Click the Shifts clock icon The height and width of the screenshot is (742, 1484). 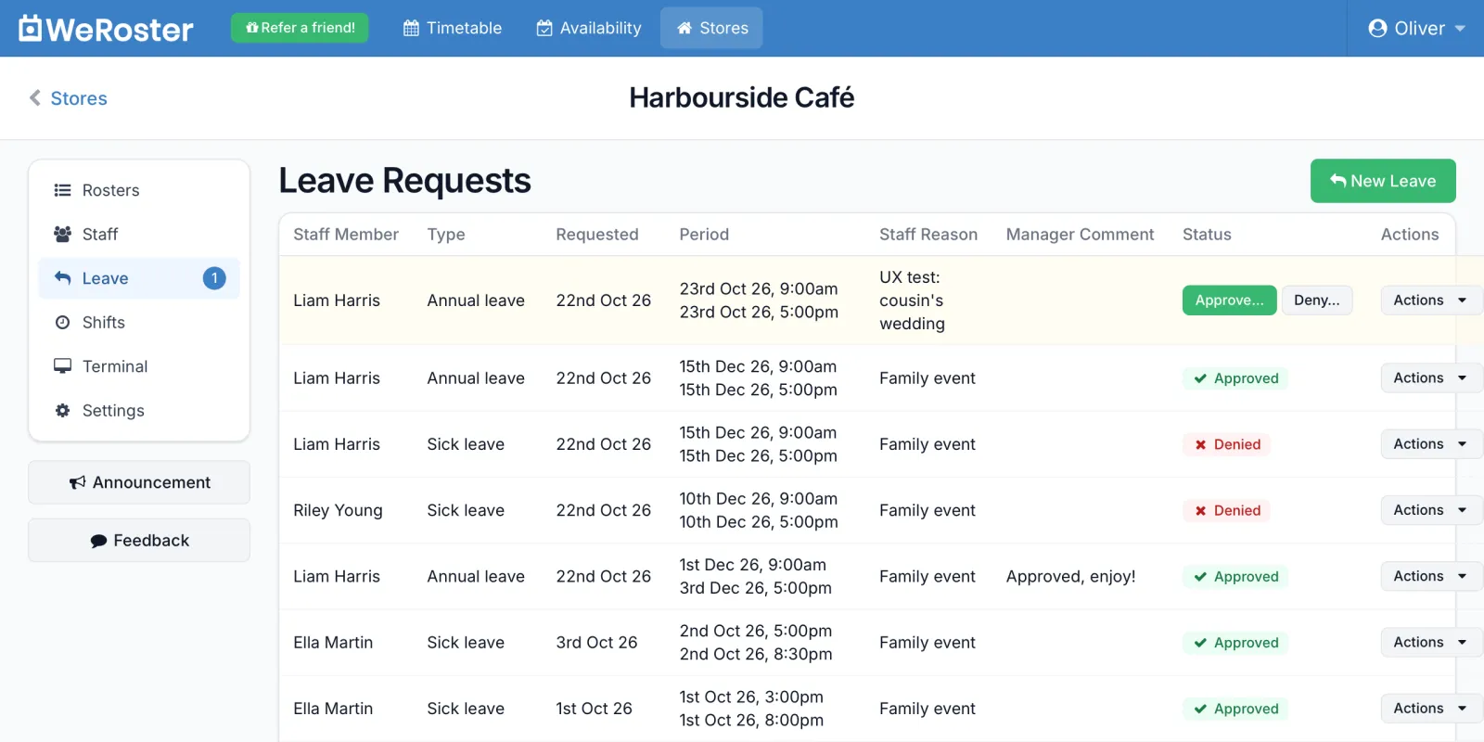pyautogui.click(x=62, y=322)
